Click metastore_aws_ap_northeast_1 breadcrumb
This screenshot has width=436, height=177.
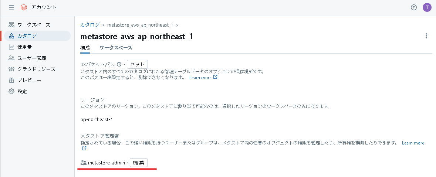[140, 25]
